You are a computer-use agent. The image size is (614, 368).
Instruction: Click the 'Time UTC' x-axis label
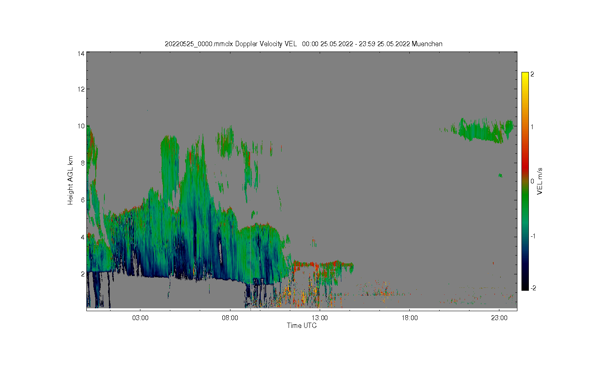pos(302,325)
